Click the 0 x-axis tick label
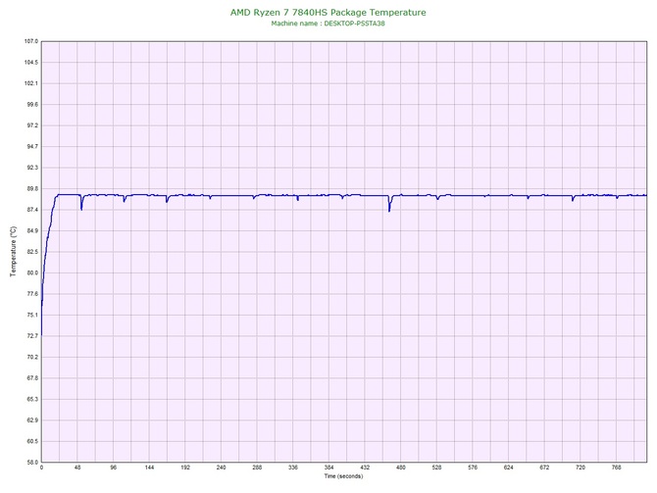The image size is (657, 493). point(41,468)
